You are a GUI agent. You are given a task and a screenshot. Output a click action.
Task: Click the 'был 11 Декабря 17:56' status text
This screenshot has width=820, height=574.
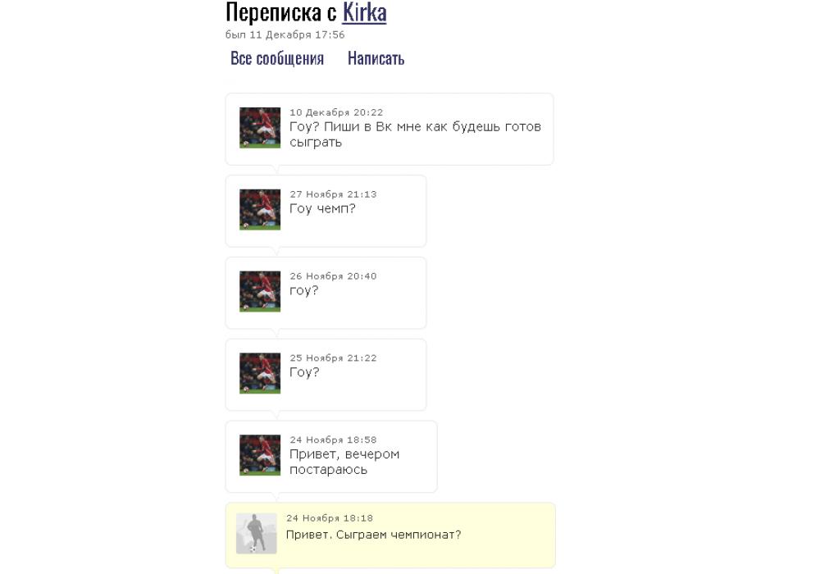(285, 34)
